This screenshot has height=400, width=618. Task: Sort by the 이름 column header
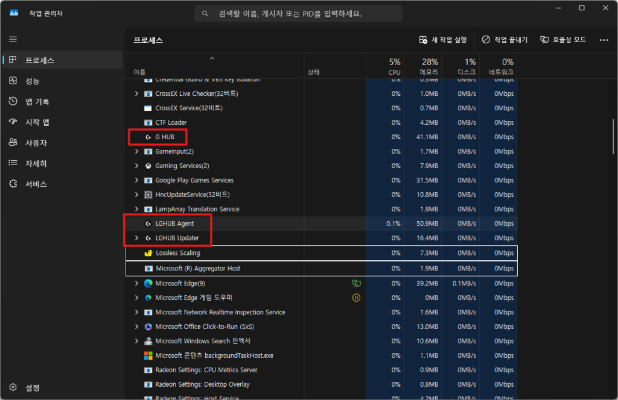tap(215, 66)
